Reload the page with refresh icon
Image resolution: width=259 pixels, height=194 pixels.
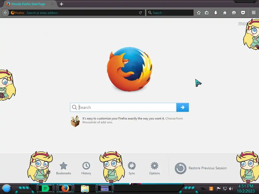coord(141,13)
